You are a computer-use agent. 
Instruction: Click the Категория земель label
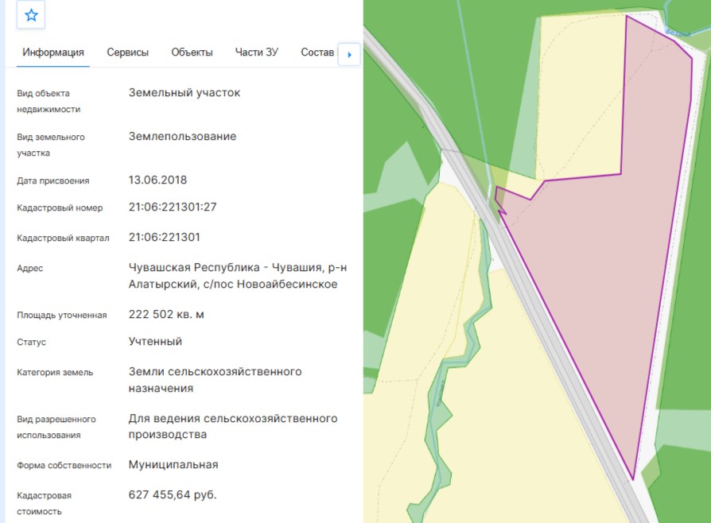pos(55,373)
